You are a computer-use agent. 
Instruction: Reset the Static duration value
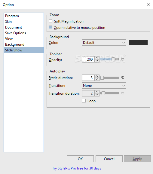pos(123,78)
